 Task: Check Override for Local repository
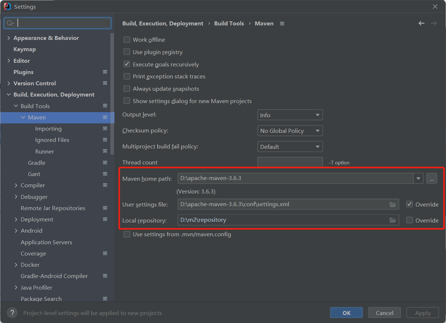coord(409,220)
